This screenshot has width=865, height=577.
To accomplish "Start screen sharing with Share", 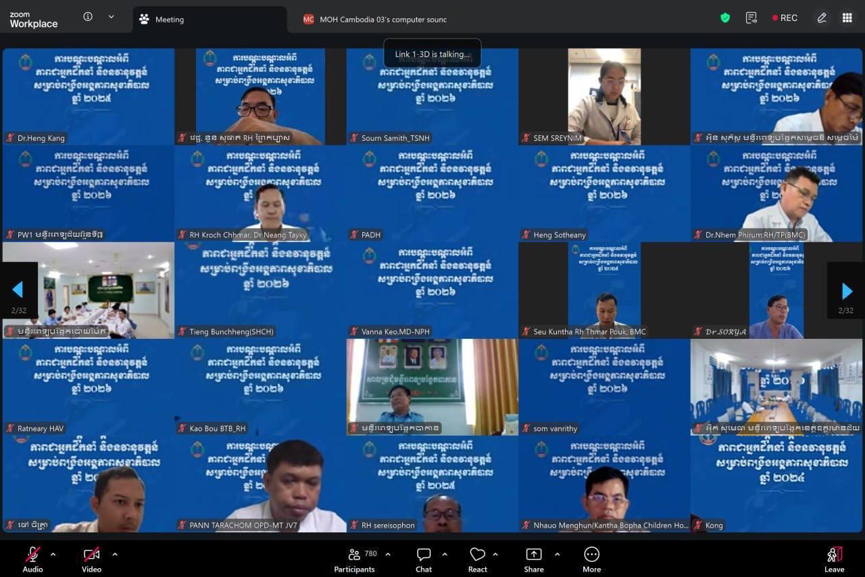I will click(534, 559).
